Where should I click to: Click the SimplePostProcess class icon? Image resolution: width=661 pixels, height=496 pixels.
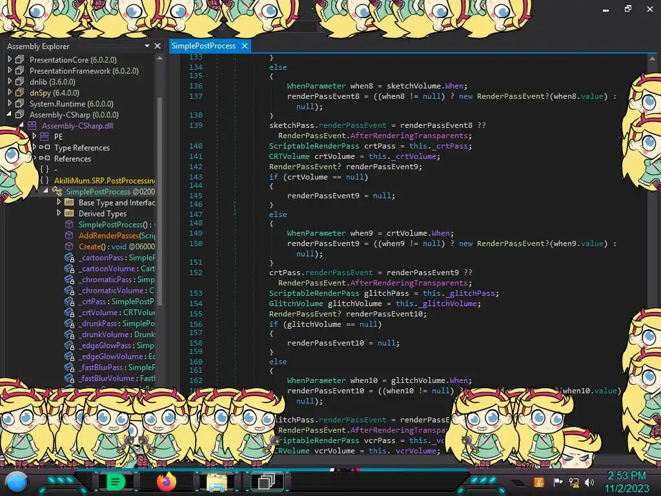(x=57, y=191)
